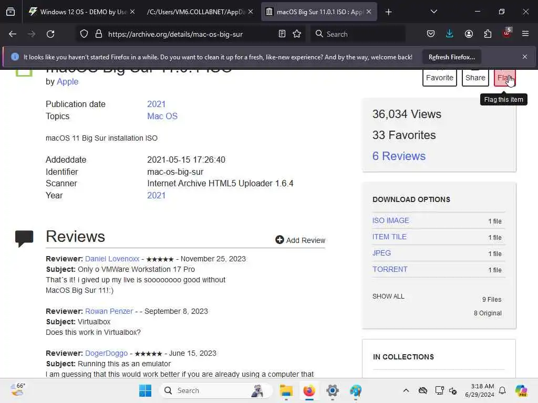Viewport: 538px width, 403px height.
Task: Open clock showing 3:18 AM
Action: point(479,390)
